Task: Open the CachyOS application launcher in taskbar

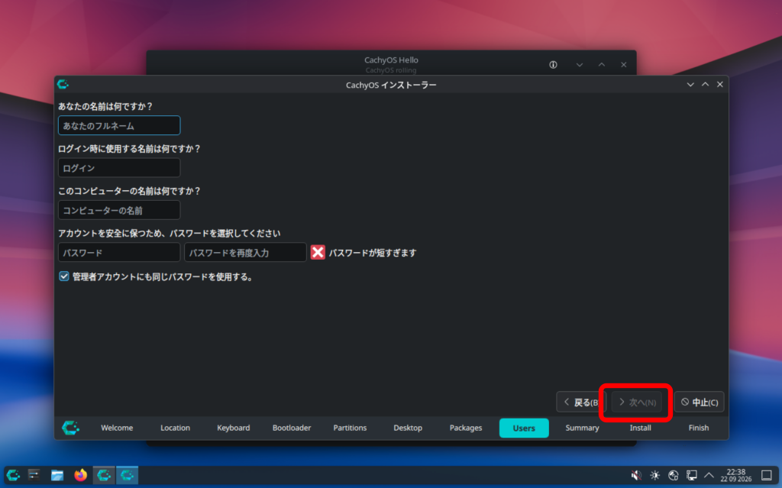Action: [13, 475]
